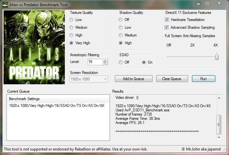Screen dimensions: 229x155
Task: Select Medium texture quality option
Action: pos(72,27)
